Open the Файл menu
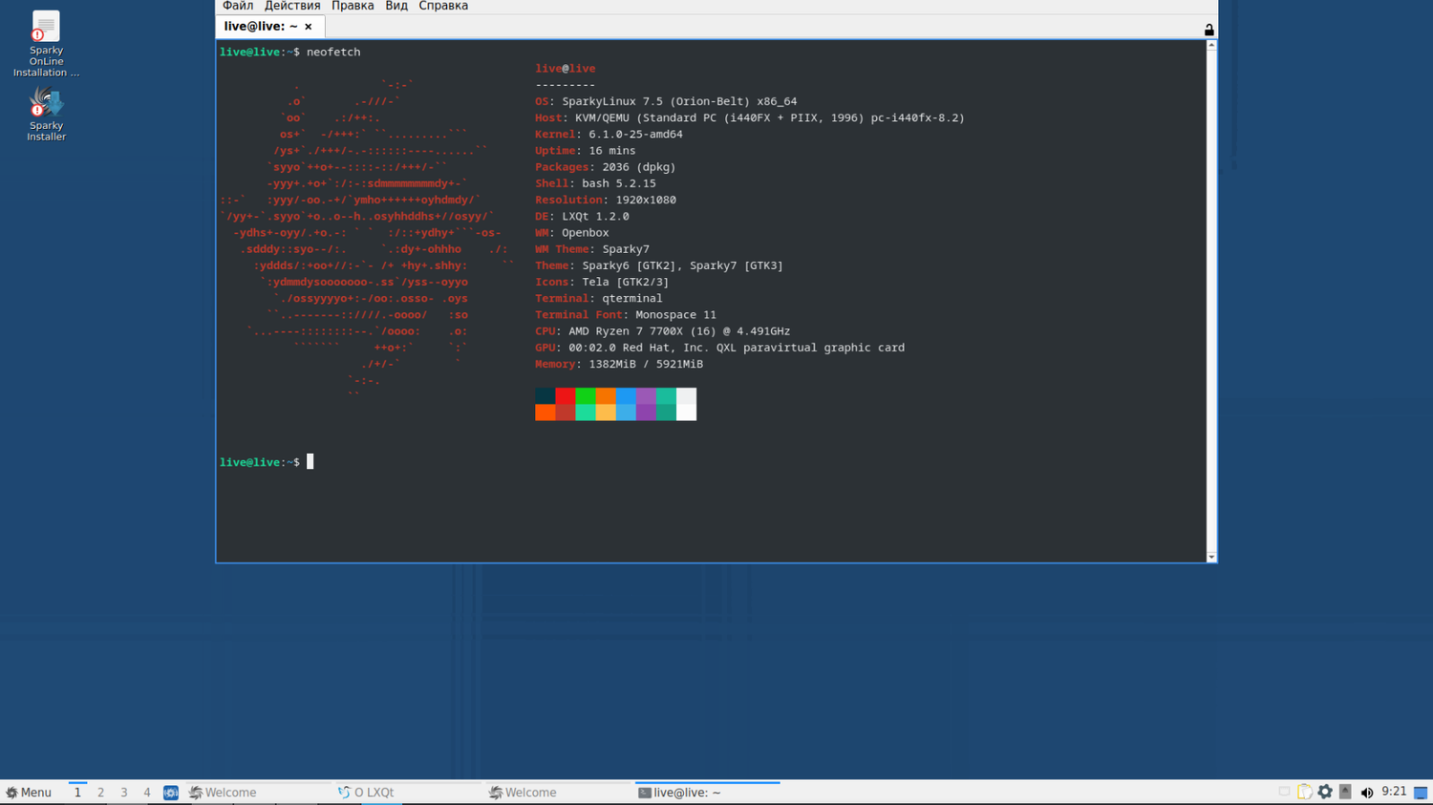This screenshot has width=1433, height=805. (238, 6)
